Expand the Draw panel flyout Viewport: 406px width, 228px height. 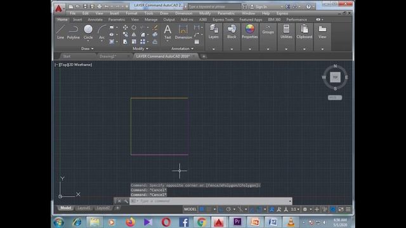pos(88,49)
